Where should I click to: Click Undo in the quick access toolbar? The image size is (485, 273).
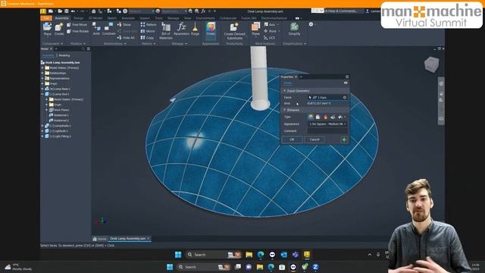pyautogui.click(x=73, y=11)
